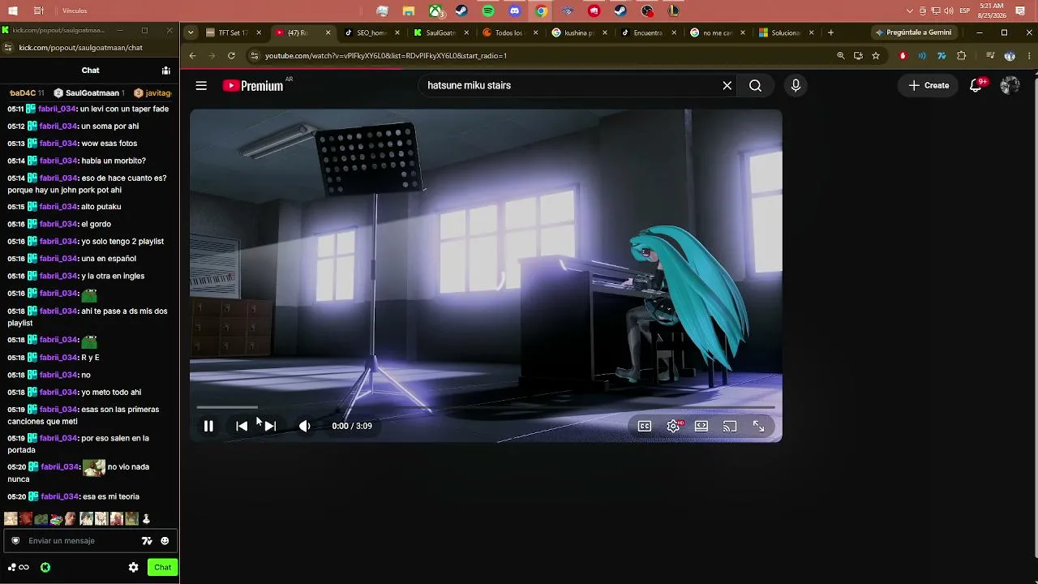Image resolution: width=1038 pixels, height=584 pixels.
Task: Reload the YouTube page
Action: (x=231, y=55)
